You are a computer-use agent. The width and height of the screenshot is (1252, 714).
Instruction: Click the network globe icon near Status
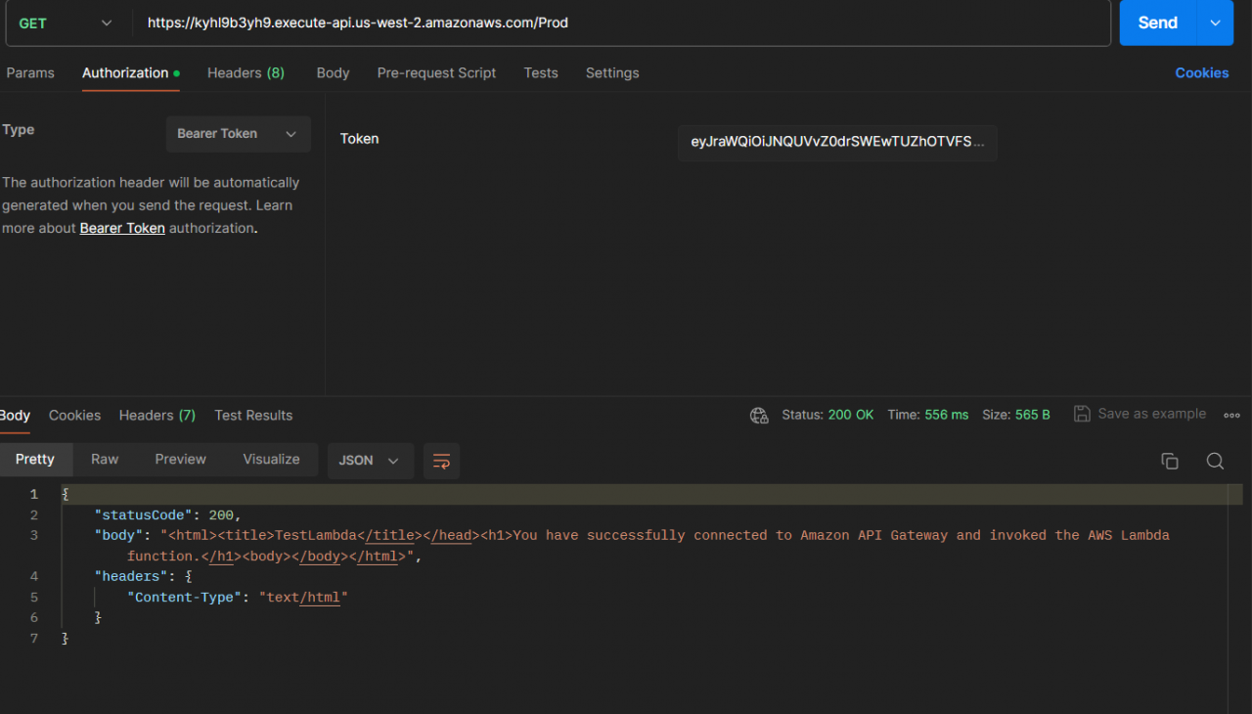pyautogui.click(x=759, y=415)
